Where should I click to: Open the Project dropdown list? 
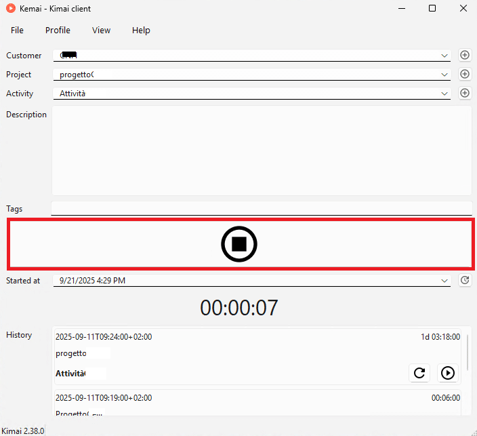(x=444, y=75)
